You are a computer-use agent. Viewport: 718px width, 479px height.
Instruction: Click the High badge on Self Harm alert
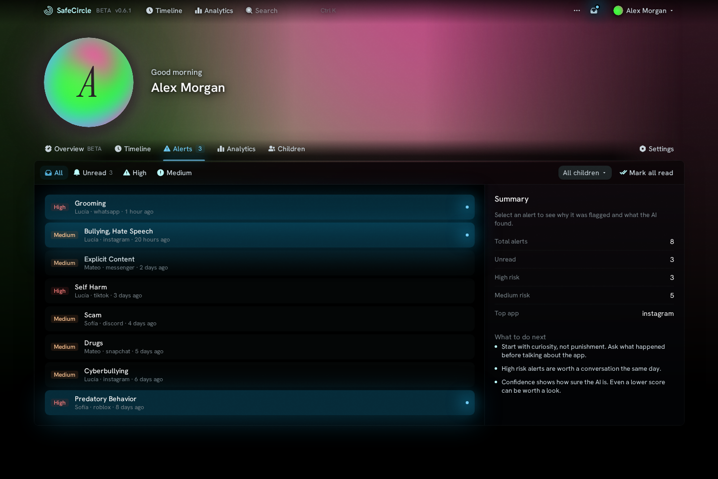click(60, 291)
